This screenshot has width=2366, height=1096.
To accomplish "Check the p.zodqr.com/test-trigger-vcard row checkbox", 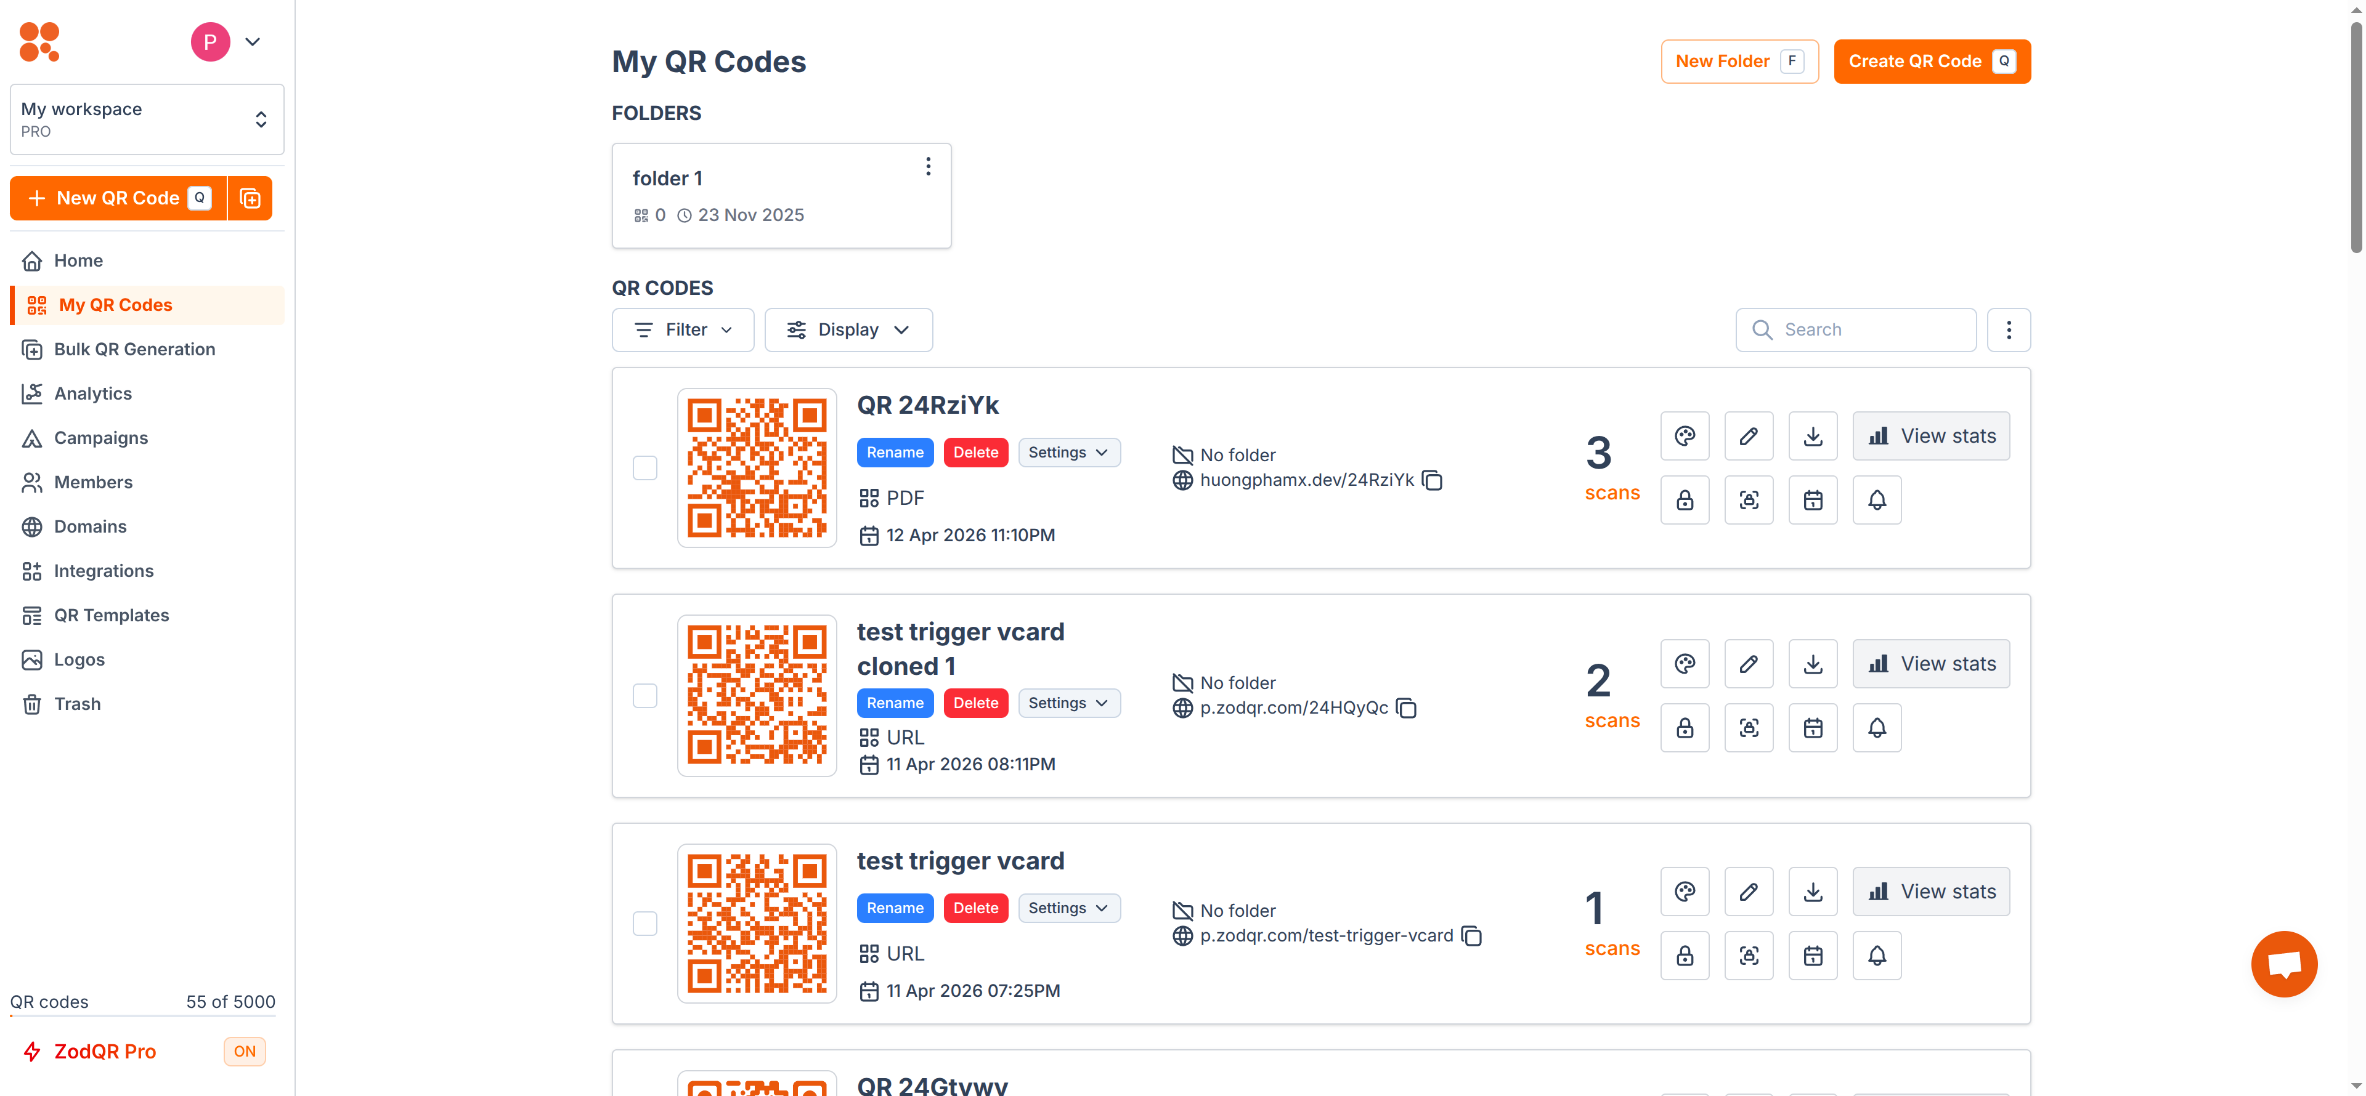I will pyautogui.click(x=644, y=924).
